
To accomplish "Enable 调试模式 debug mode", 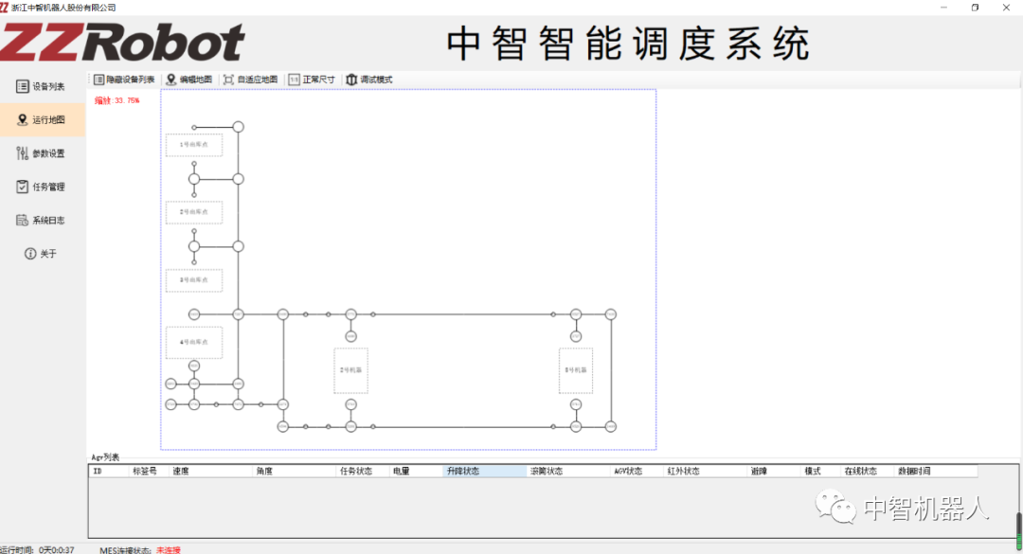I will click(368, 80).
